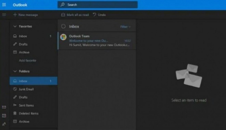Viewport: 226px width, 130px height.
Task: Open Mail view from bottom-left icon
Action: tap(4, 107)
